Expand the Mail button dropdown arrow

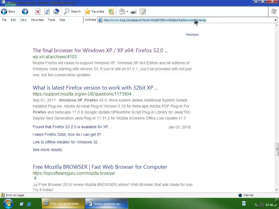pos(127,12)
